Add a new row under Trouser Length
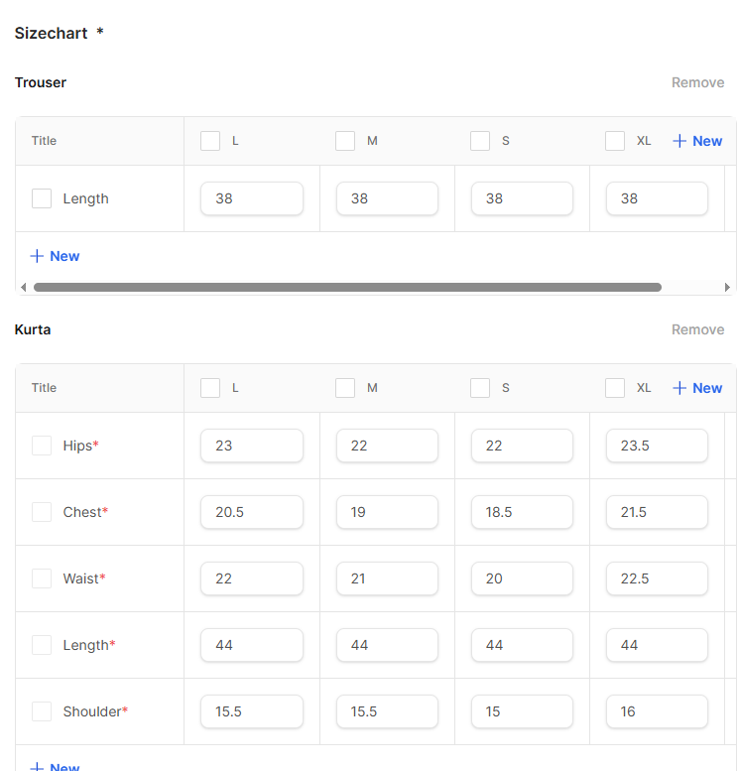This screenshot has height=771, width=739. pyautogui.click(x=55, y=256)
